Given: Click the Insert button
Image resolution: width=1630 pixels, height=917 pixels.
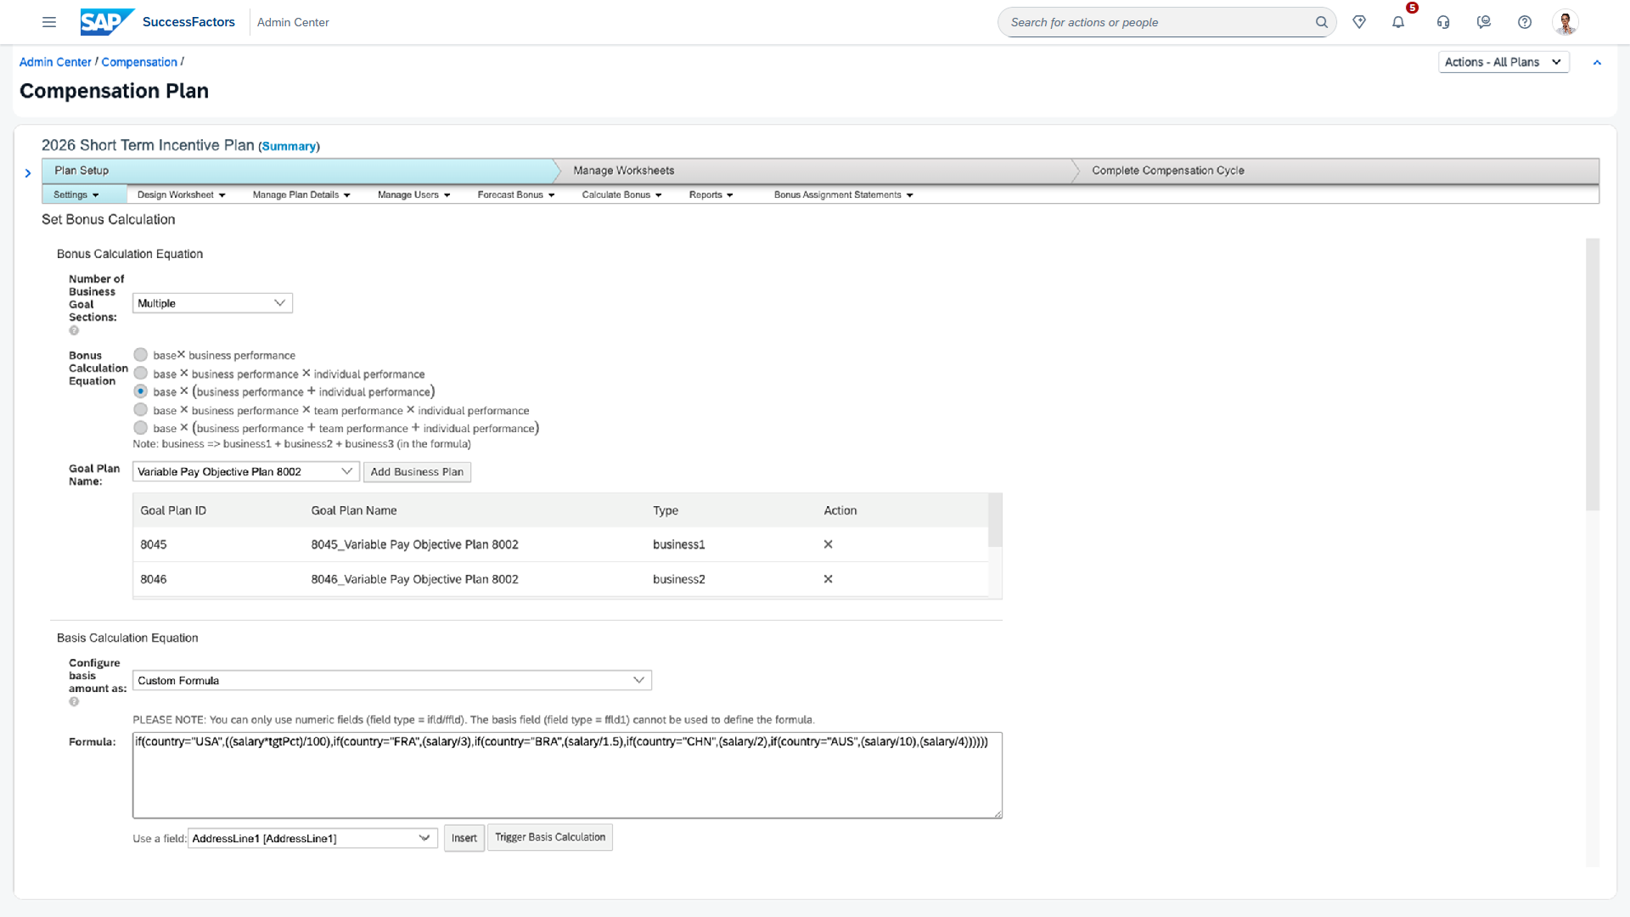Looking at the screenshot, I should 464,838.
